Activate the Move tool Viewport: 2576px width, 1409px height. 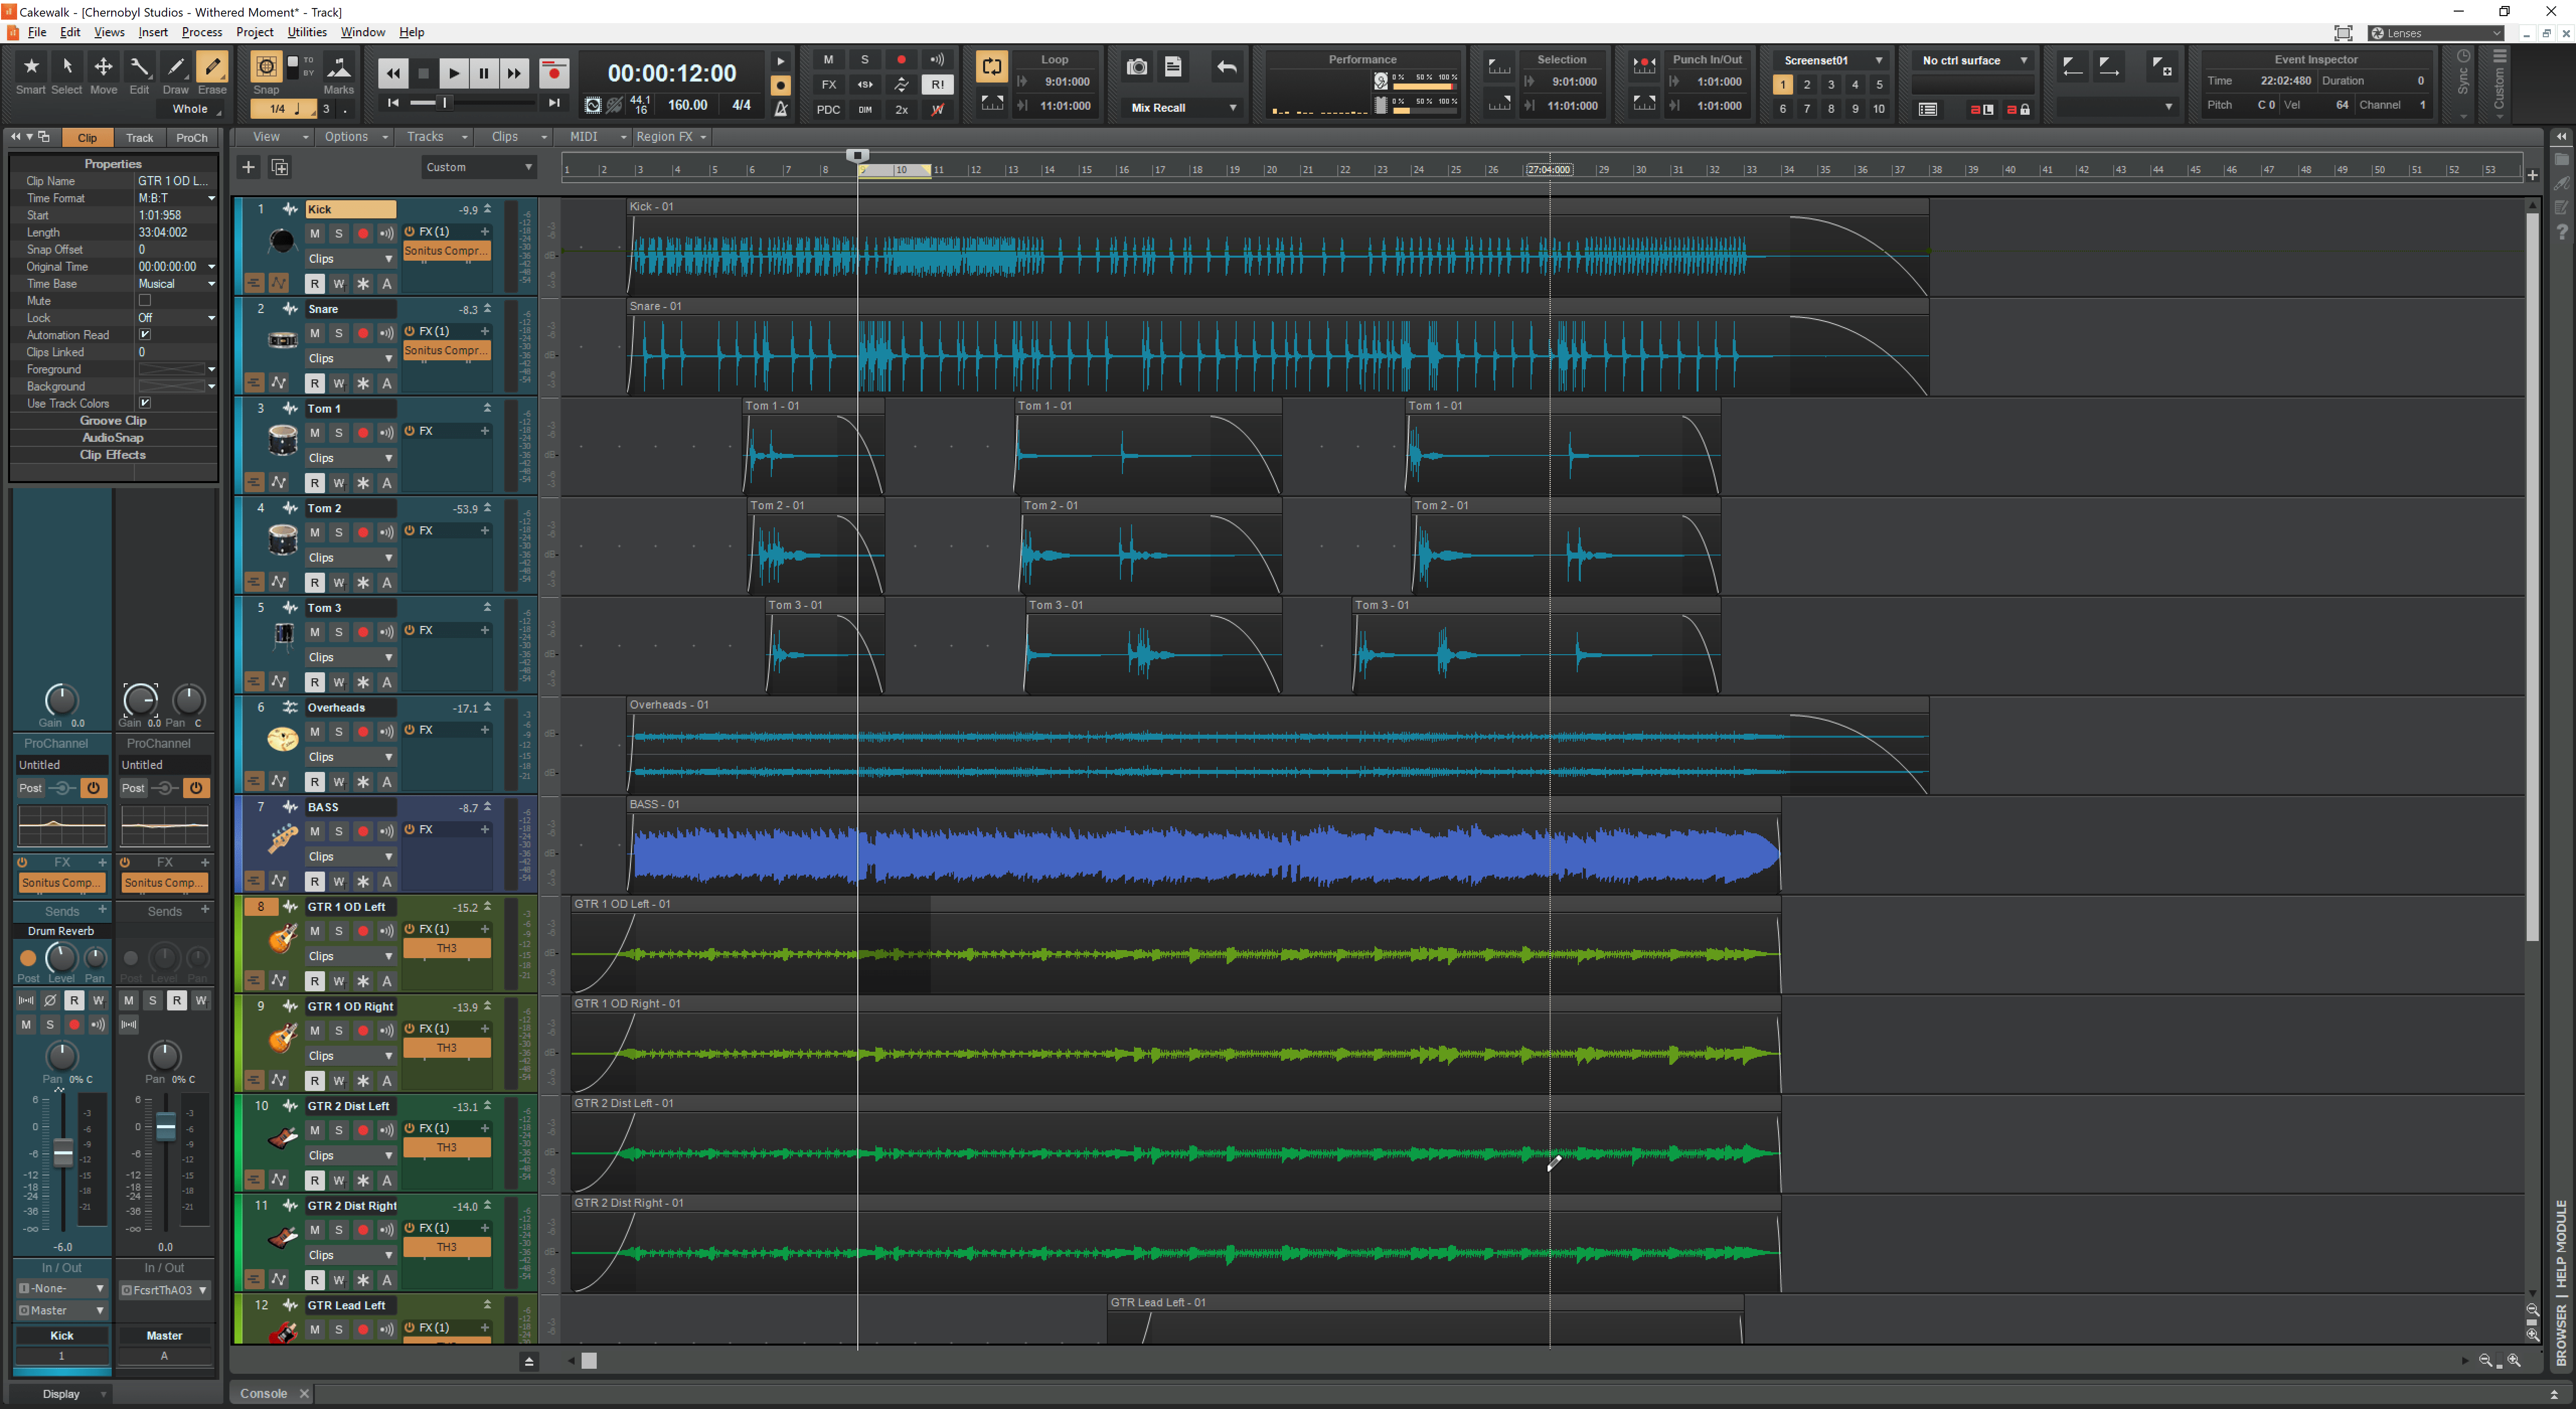[103, 66]
